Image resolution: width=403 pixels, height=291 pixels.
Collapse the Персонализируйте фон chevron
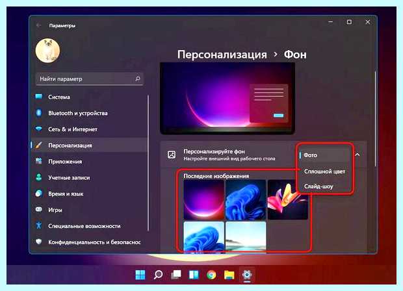(357, 155)
